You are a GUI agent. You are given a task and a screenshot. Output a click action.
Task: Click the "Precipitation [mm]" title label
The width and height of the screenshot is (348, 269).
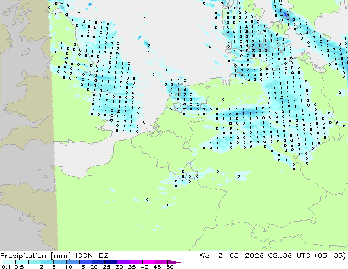pos(36,256)
